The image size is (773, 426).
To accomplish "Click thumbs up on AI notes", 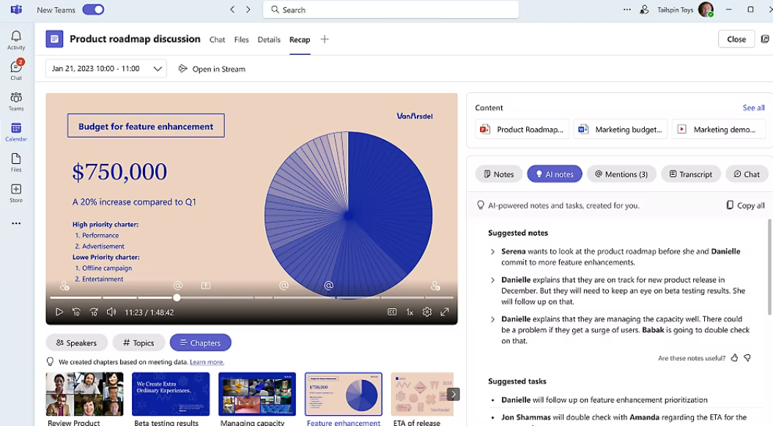I will coord(734,358).
